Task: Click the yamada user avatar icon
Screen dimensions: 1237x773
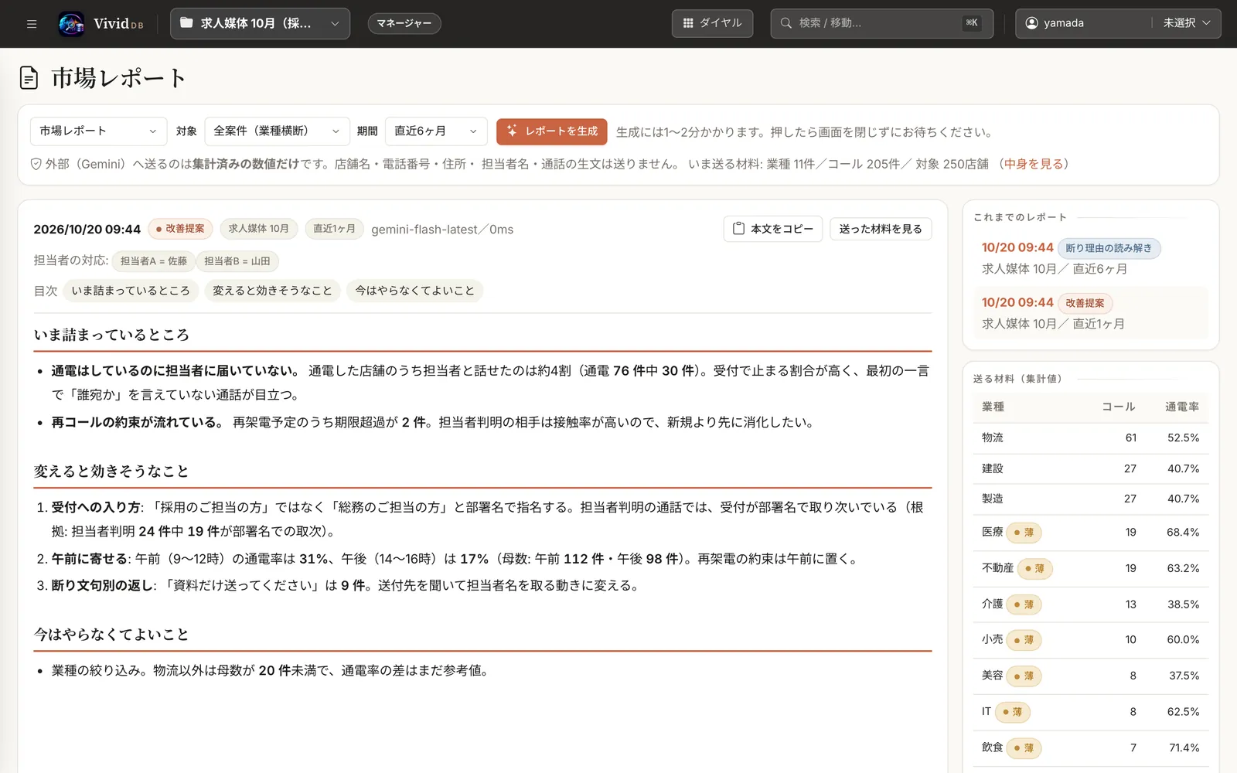Action: point(1031,23)
